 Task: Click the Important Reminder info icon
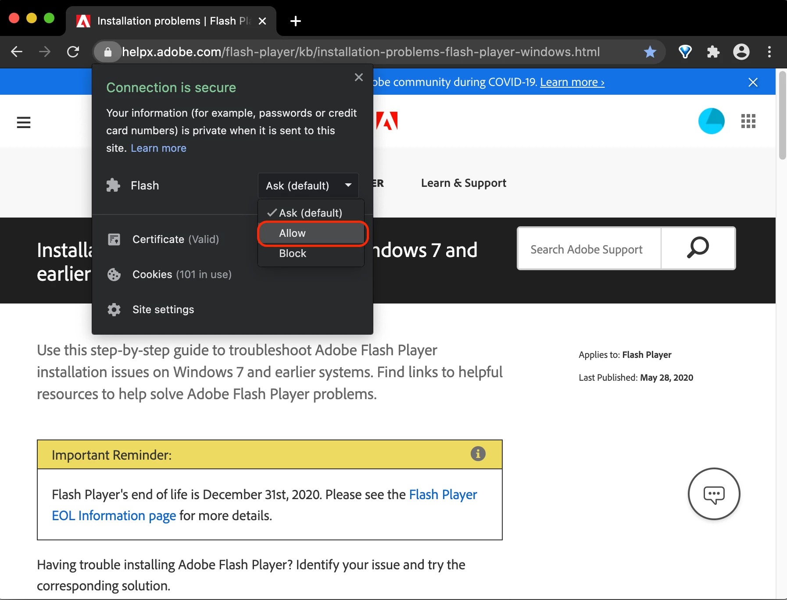pyautogui.click(x=478, y=454)
